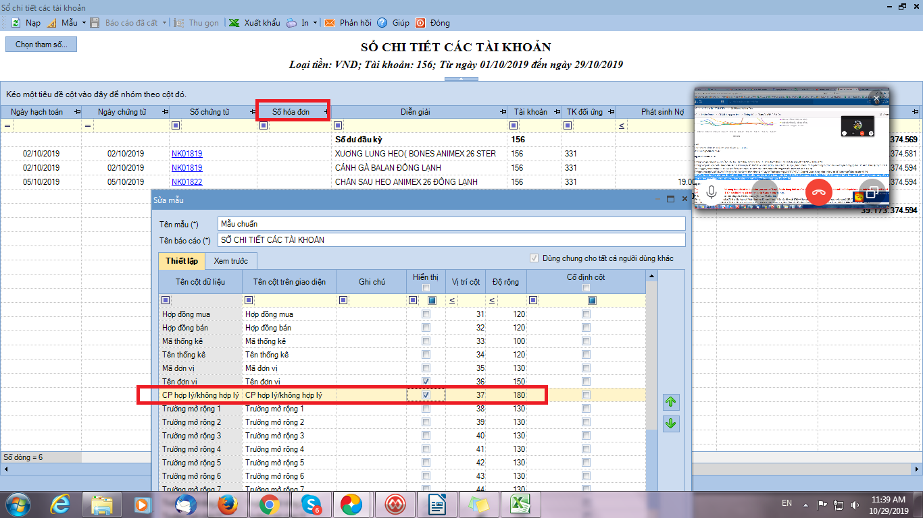
Task: Open the In print dropdown arrow
Action: click(x=316, y=23)
